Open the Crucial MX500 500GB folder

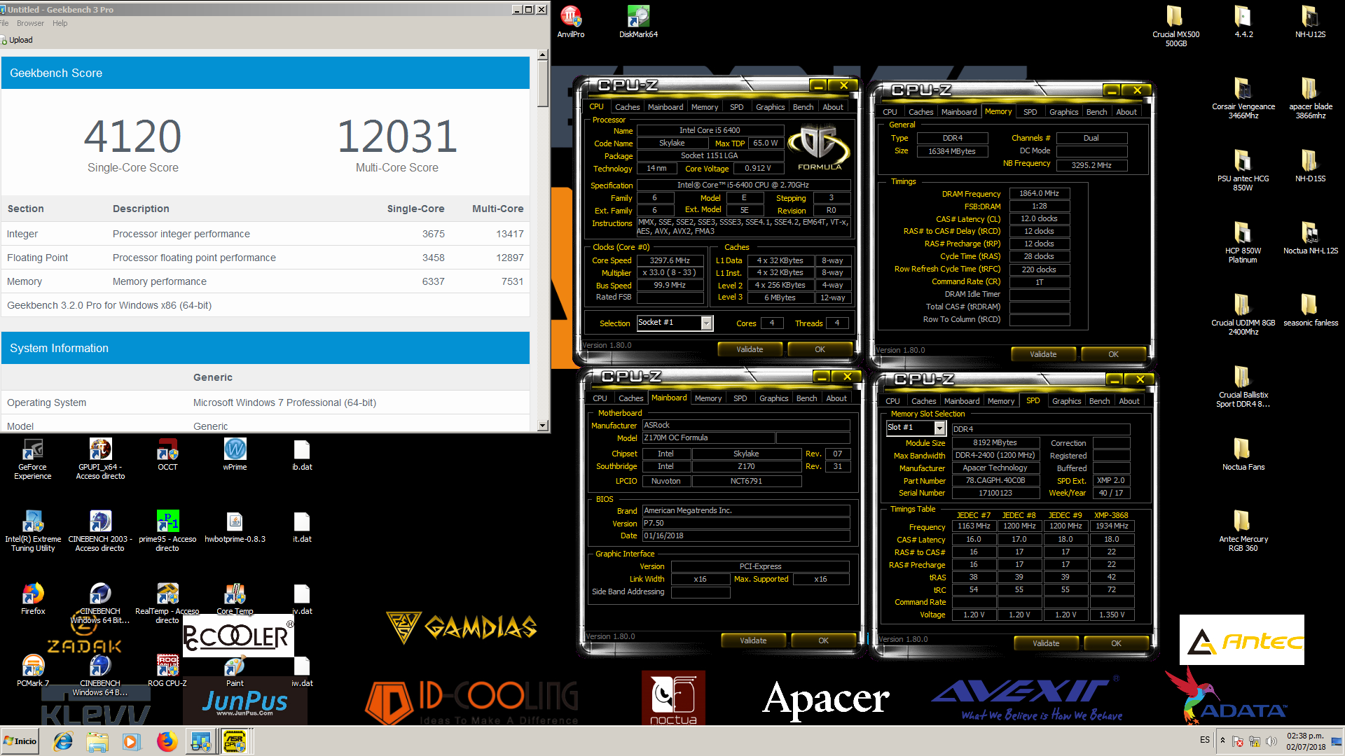point(1175,26)
